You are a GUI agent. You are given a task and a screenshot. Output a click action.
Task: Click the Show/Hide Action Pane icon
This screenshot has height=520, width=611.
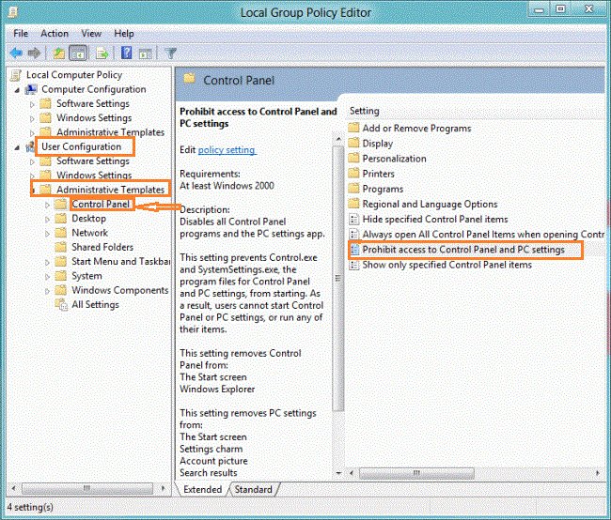(x=146, y=54)
